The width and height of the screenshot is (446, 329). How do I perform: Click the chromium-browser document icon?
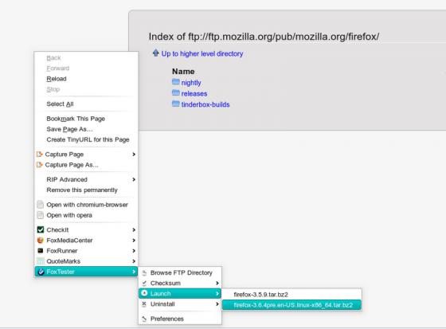41,205
